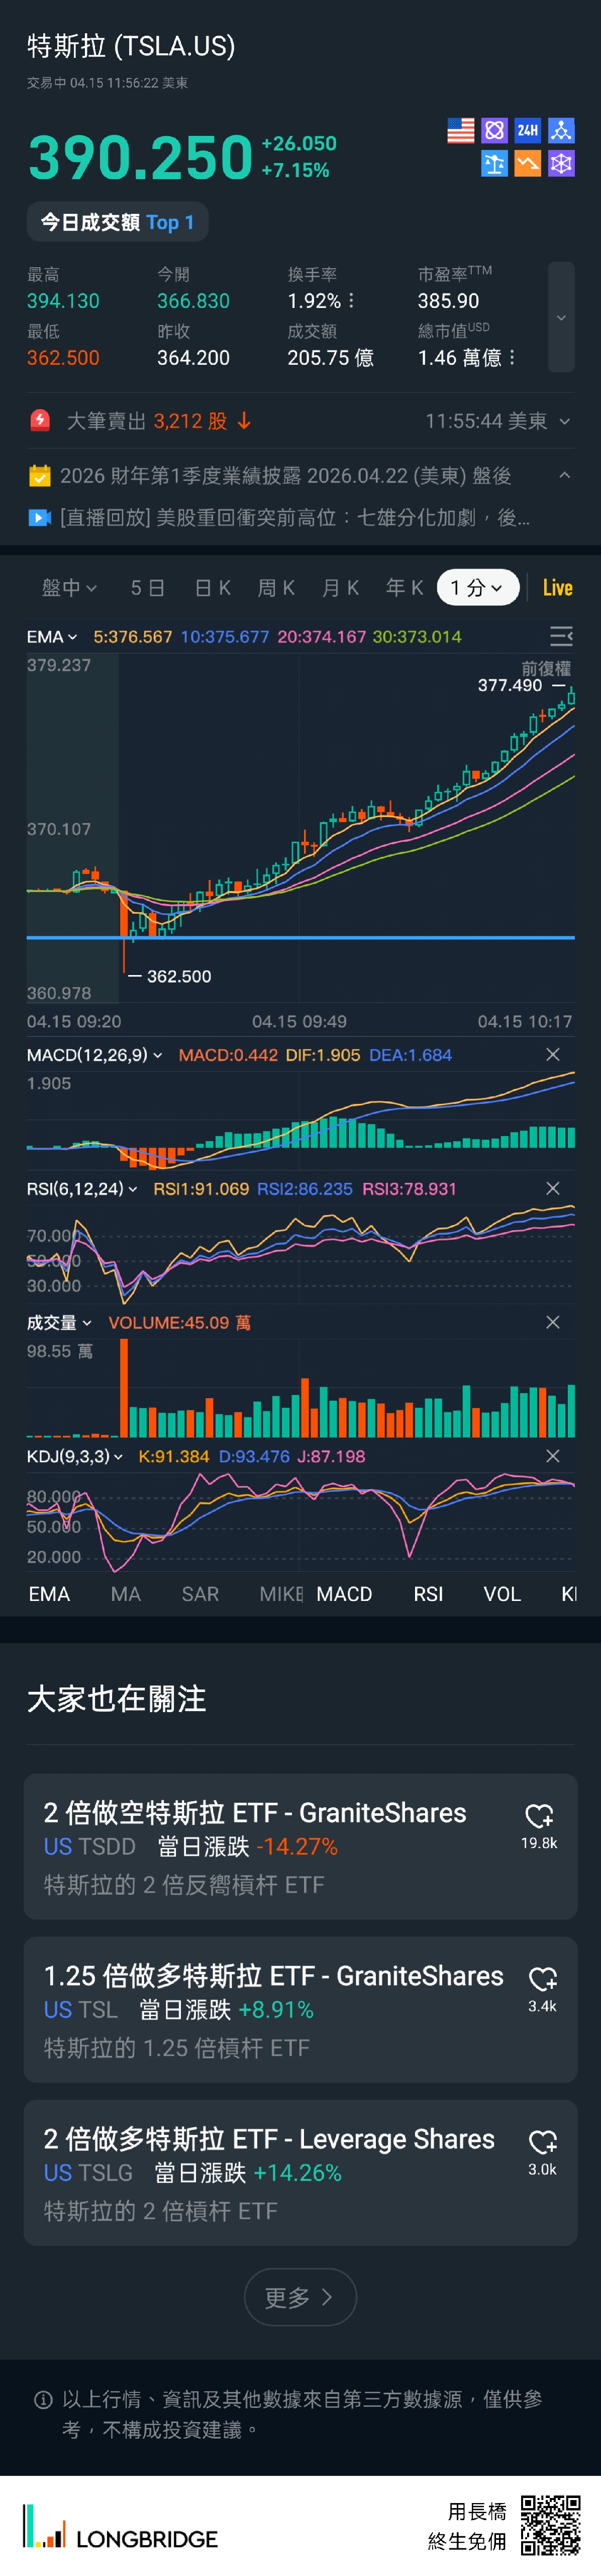Open the live replay video icon

[39, 517]
